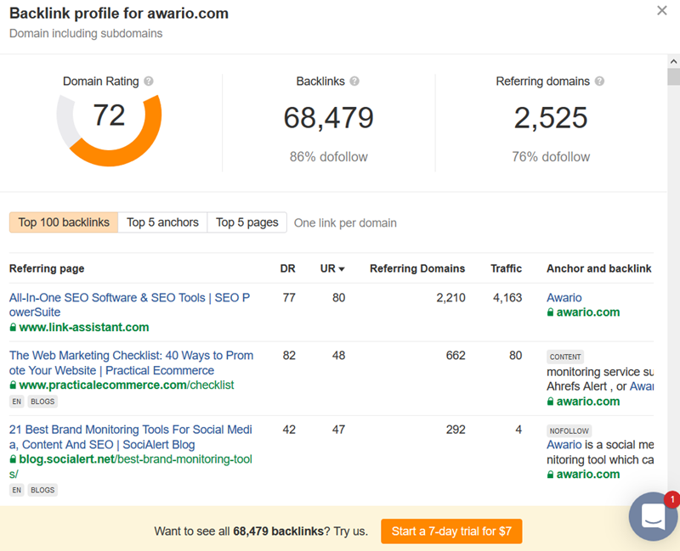Click the lock icon before www.practicalecommerce.com

[14, 385]
